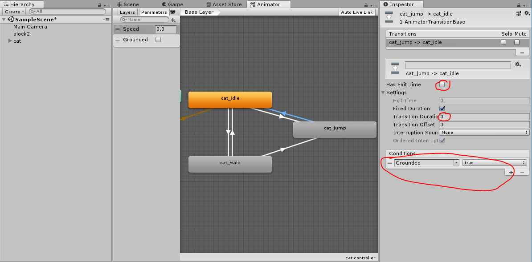532x262 pixels.
Task: Select cat_jump -> cat_idle in Transitions list
Action: [x=415, y=42]
